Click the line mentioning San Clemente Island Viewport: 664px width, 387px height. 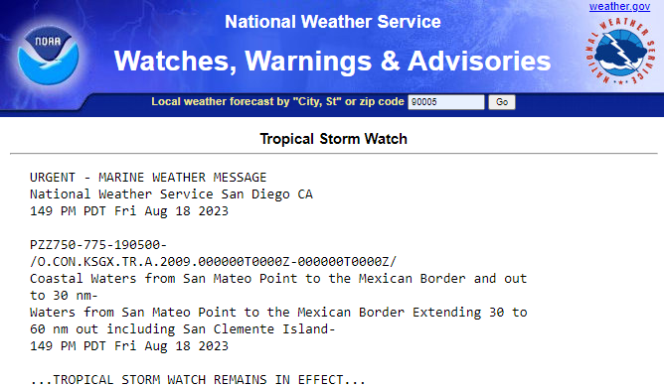183,329
